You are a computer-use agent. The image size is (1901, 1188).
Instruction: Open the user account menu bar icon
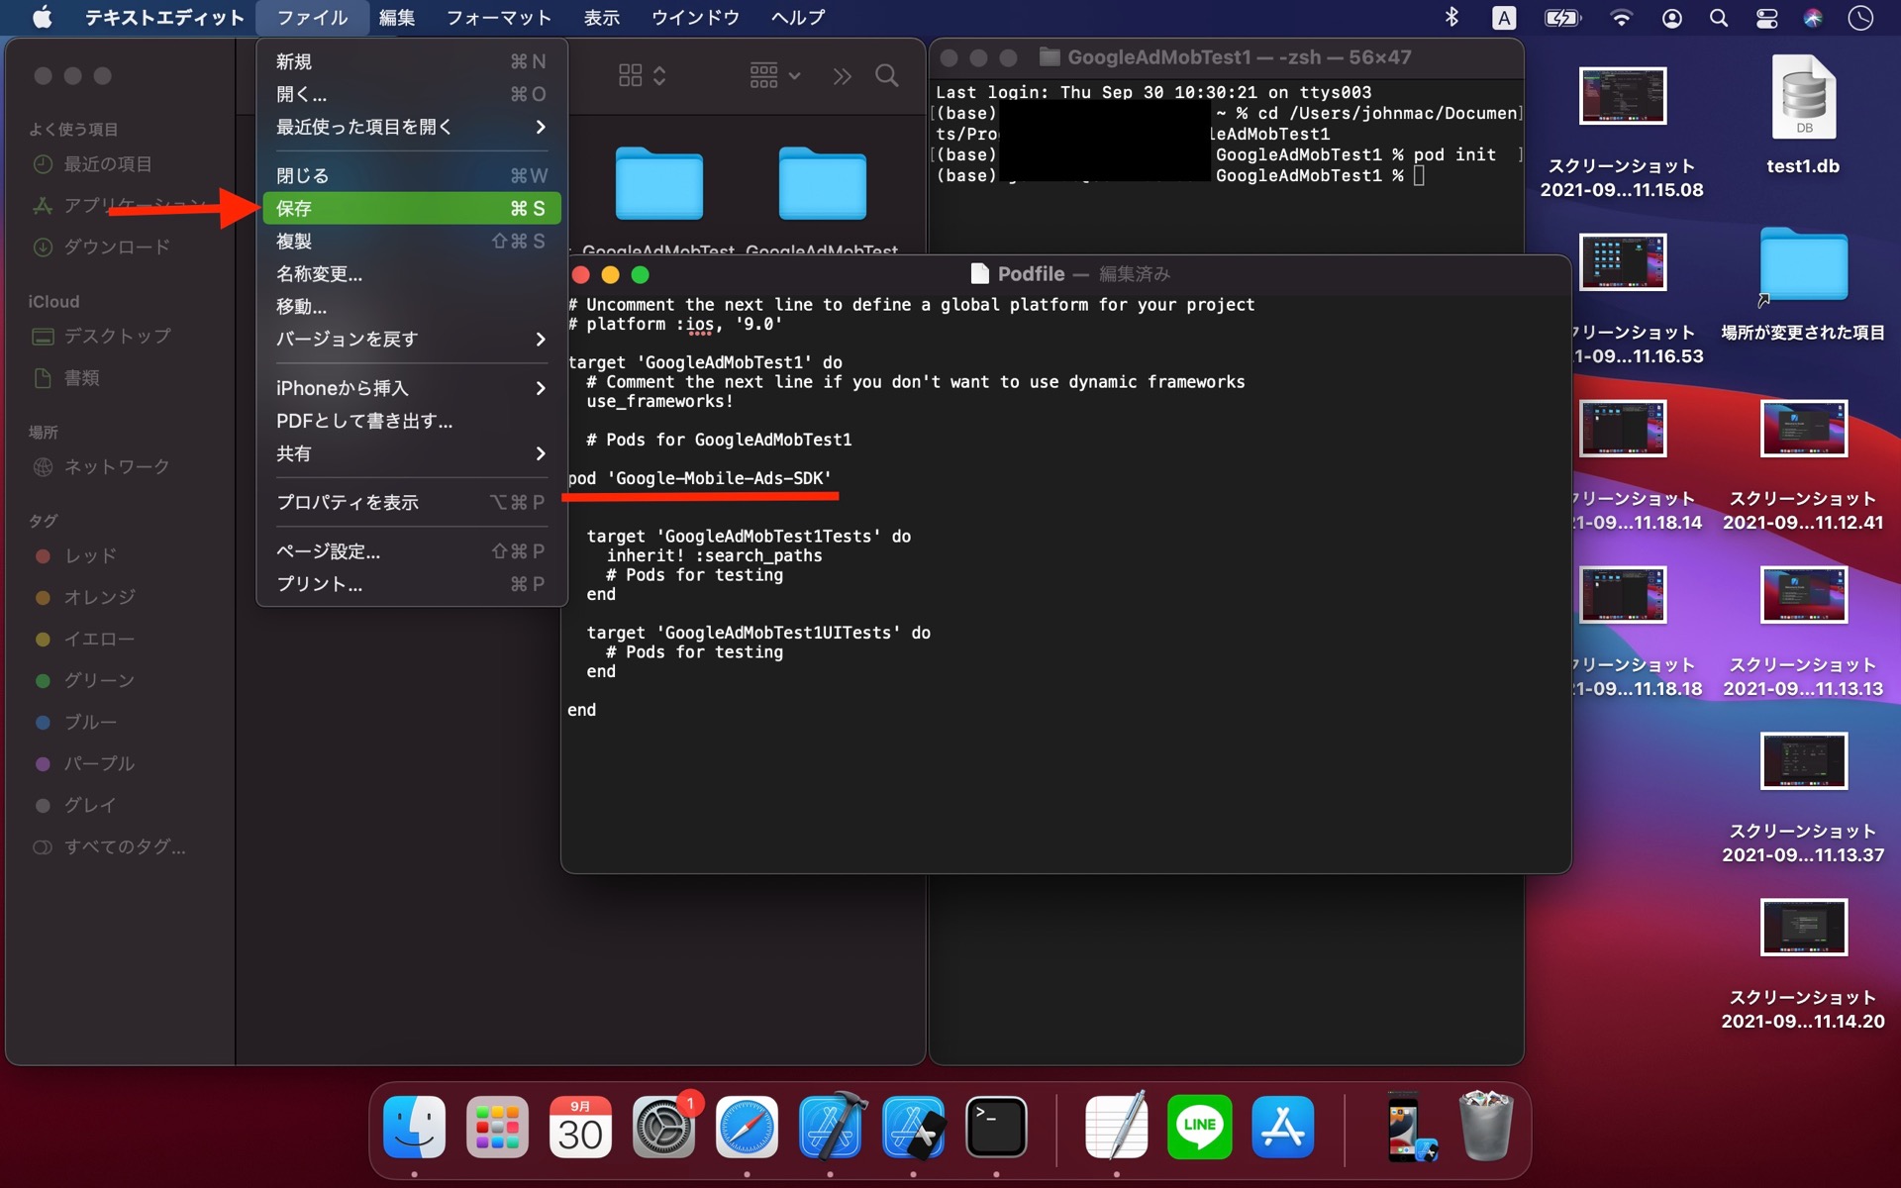[x=1671, y=18]
